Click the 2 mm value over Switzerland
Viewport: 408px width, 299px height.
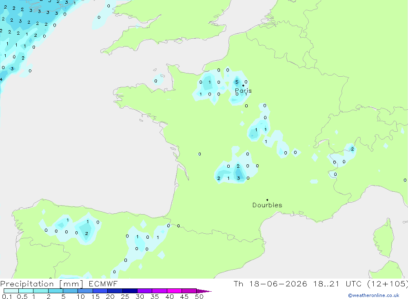pos(353,149)
